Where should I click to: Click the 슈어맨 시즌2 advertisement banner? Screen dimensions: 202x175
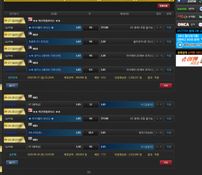(x=189, y=60)
